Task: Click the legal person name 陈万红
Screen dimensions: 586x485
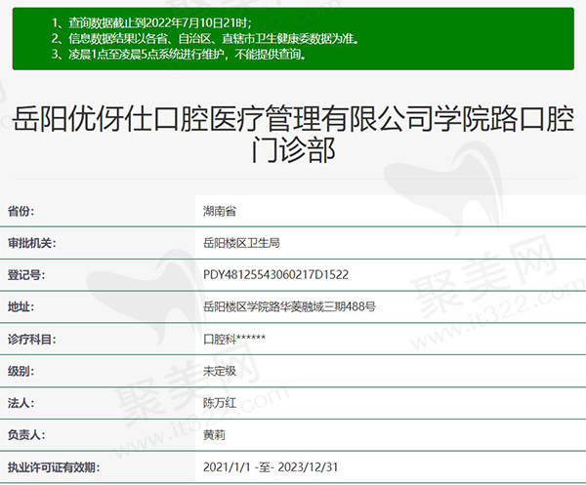Action: tap(220, 403)
